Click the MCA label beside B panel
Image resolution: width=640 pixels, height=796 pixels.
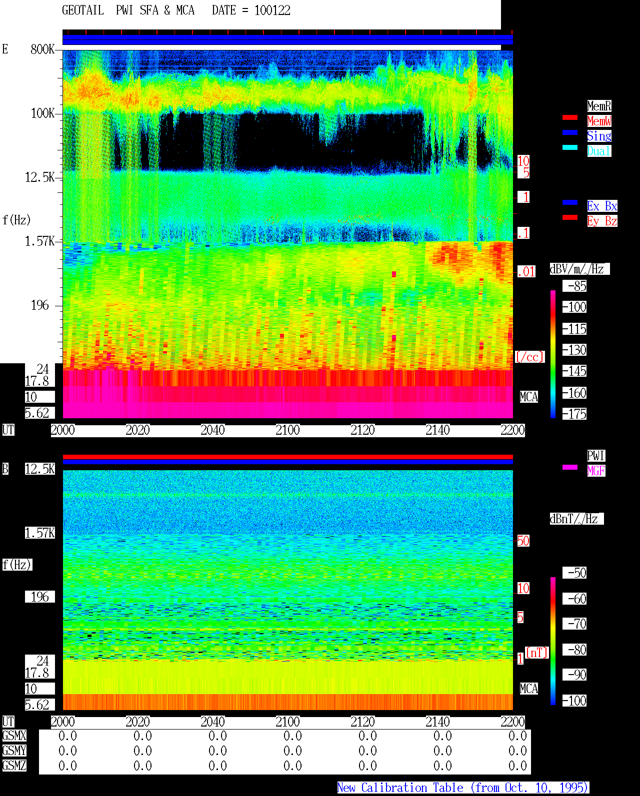pyautogui.click(x=529, y=689)
